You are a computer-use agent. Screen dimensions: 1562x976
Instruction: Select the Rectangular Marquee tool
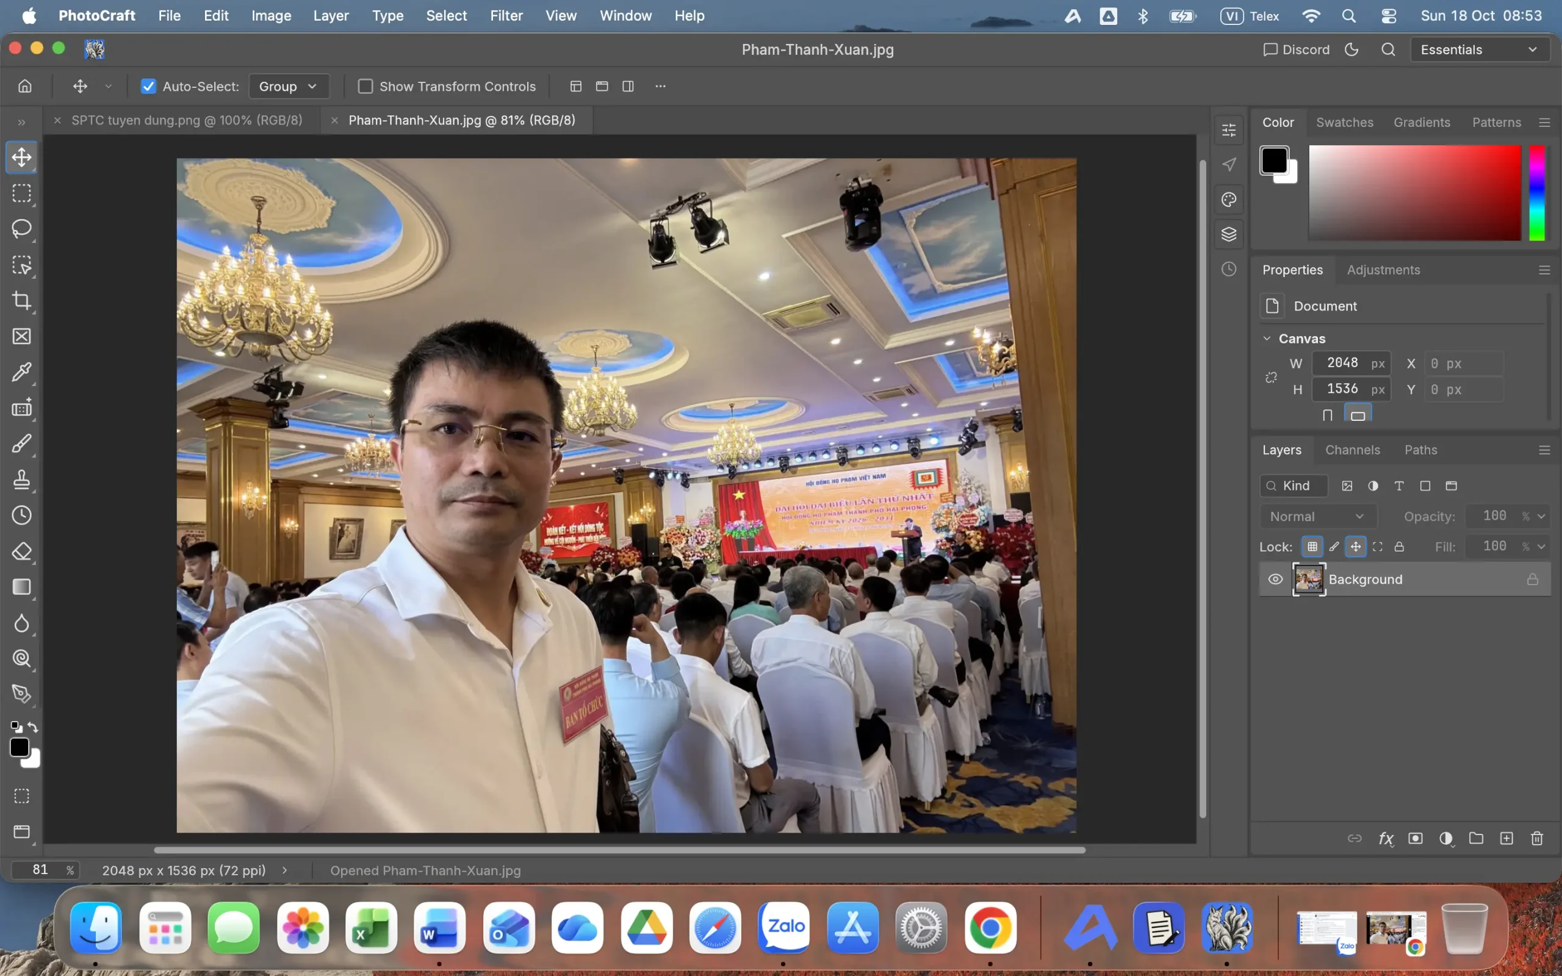coord(22,193)
